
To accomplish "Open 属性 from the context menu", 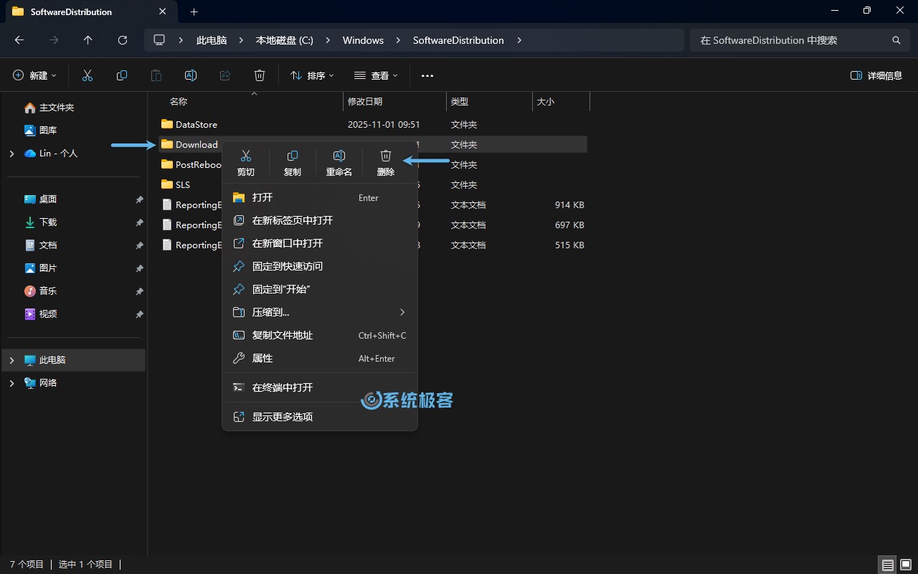I will [262, 358].
